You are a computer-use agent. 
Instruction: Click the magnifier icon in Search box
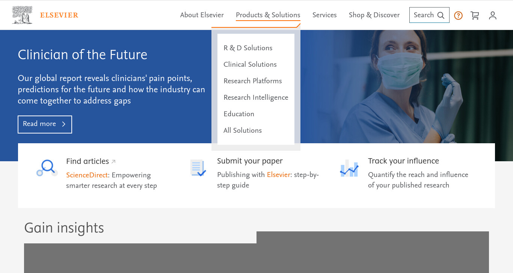441,15
